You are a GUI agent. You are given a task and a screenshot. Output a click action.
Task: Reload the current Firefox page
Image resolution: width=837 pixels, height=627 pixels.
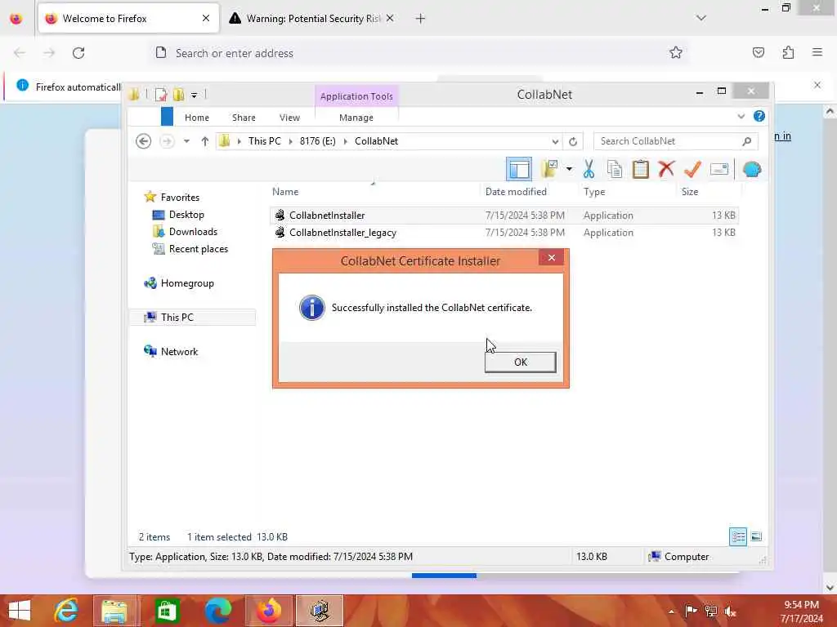[x=78, y=53]
